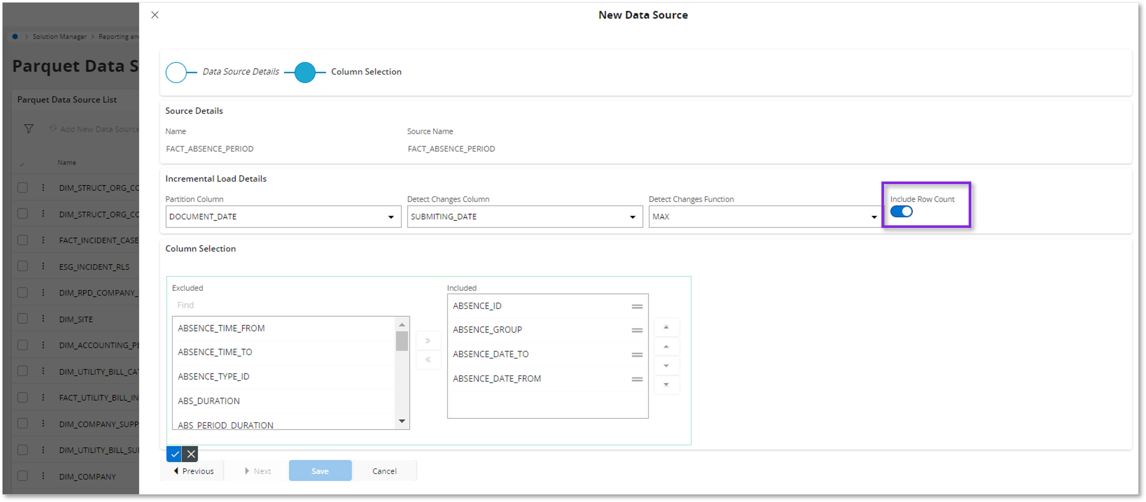Check the DIM_COMPANY_SUPP row checkbox

pos(23,424)
